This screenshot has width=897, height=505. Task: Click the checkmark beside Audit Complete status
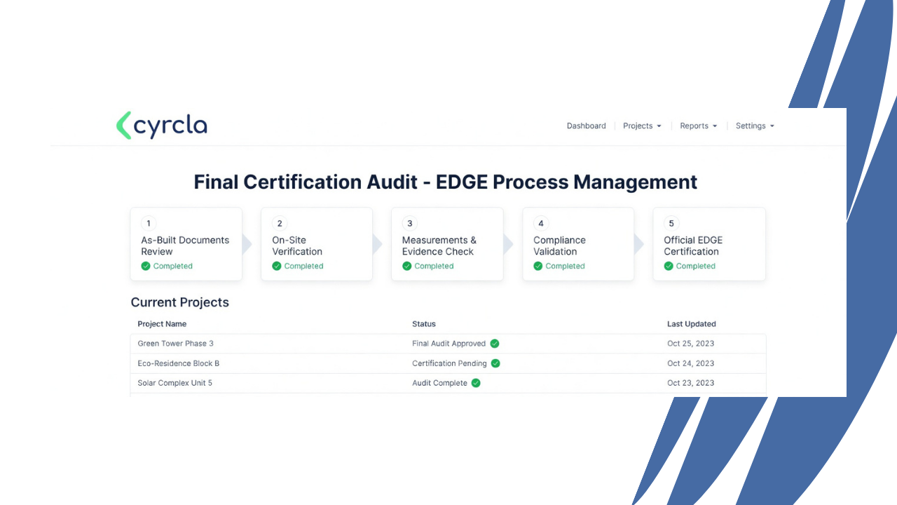pyautogui.click(x=476, y=383)
